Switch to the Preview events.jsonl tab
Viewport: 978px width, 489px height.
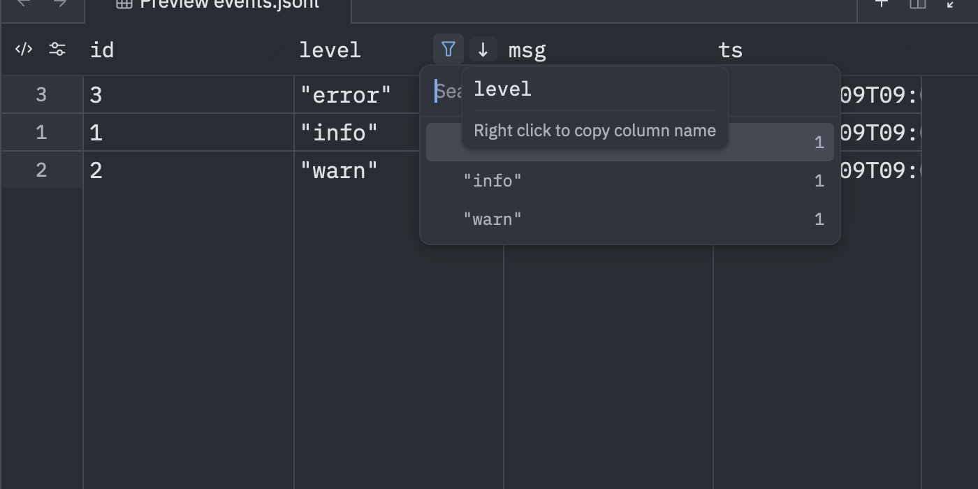coord(218,6)
